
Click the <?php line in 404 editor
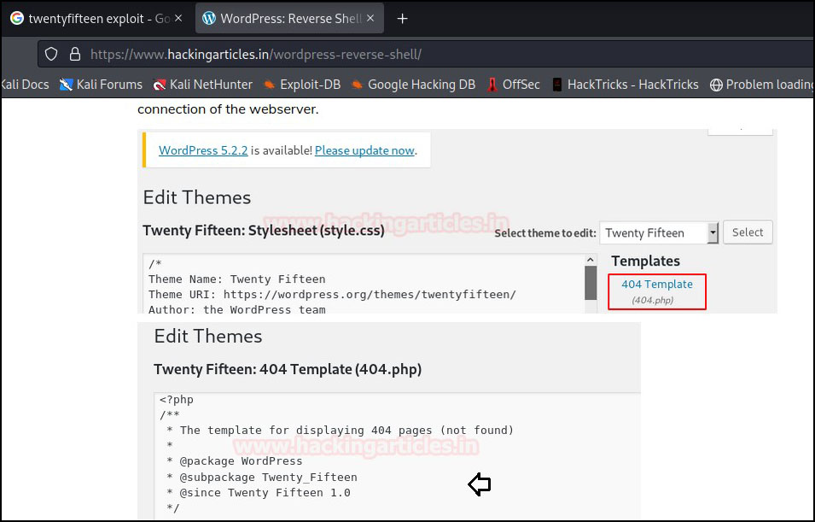[177, 400]
